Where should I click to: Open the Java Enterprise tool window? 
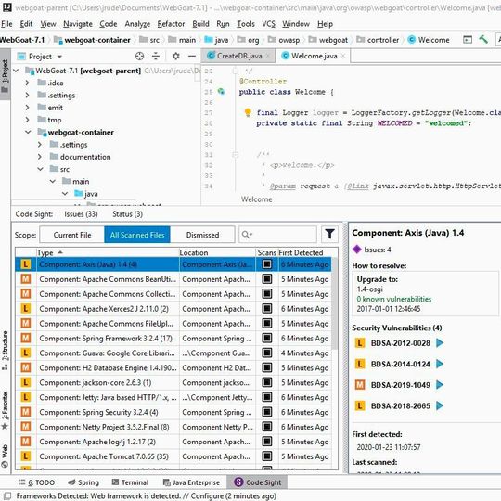coord(191,482)
